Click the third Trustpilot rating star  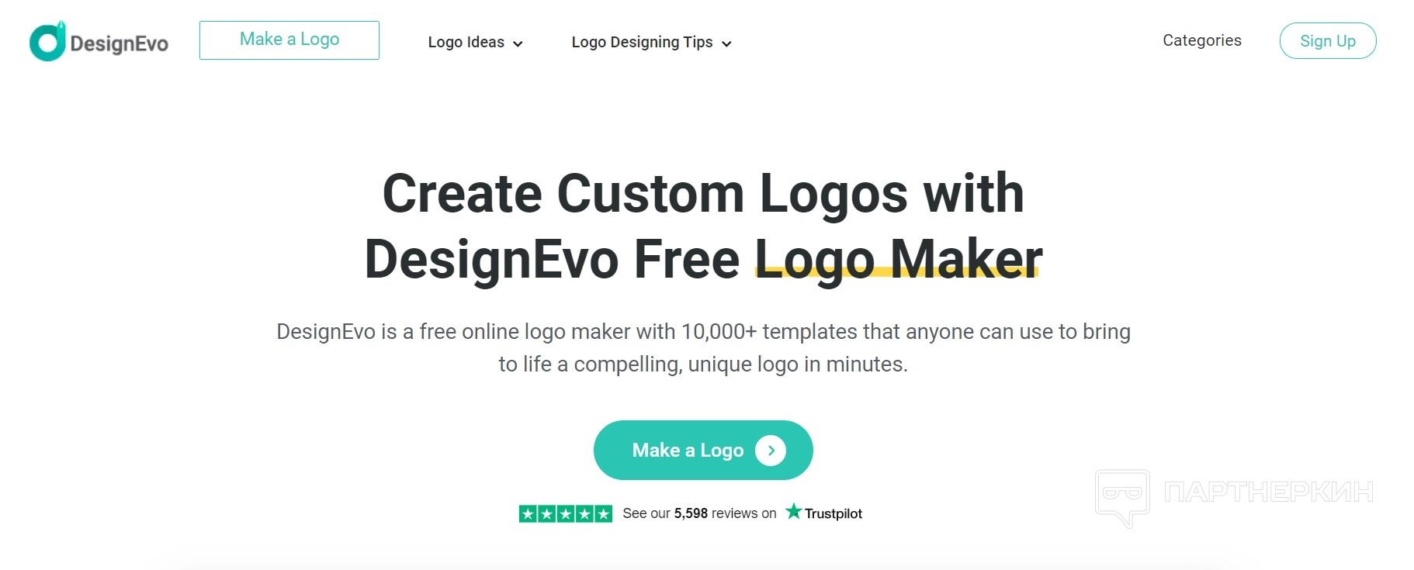[x=566, y=513]
